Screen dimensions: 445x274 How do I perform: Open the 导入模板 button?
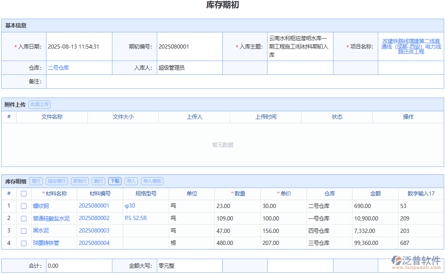152,181
